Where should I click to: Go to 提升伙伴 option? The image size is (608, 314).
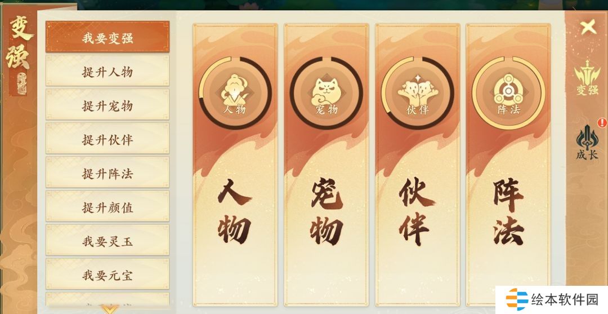point(108,139)
